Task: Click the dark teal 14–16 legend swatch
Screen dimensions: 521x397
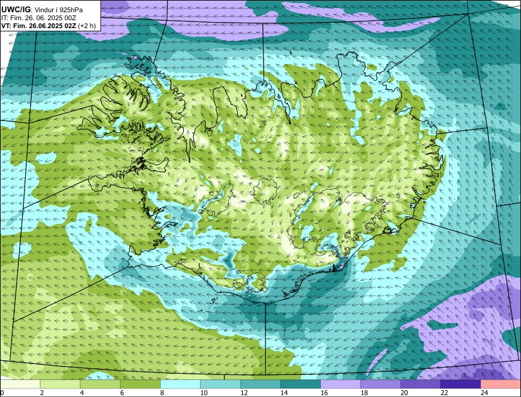Action: [x=300, y=384]
